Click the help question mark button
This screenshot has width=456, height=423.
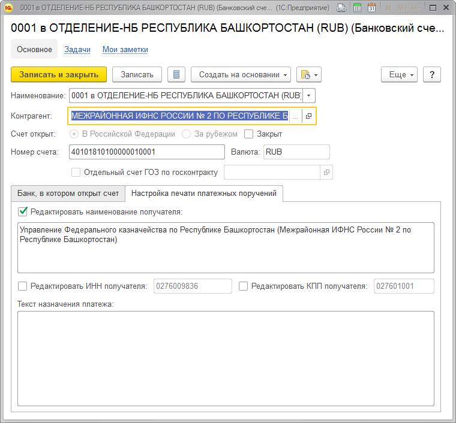(432, 74)
